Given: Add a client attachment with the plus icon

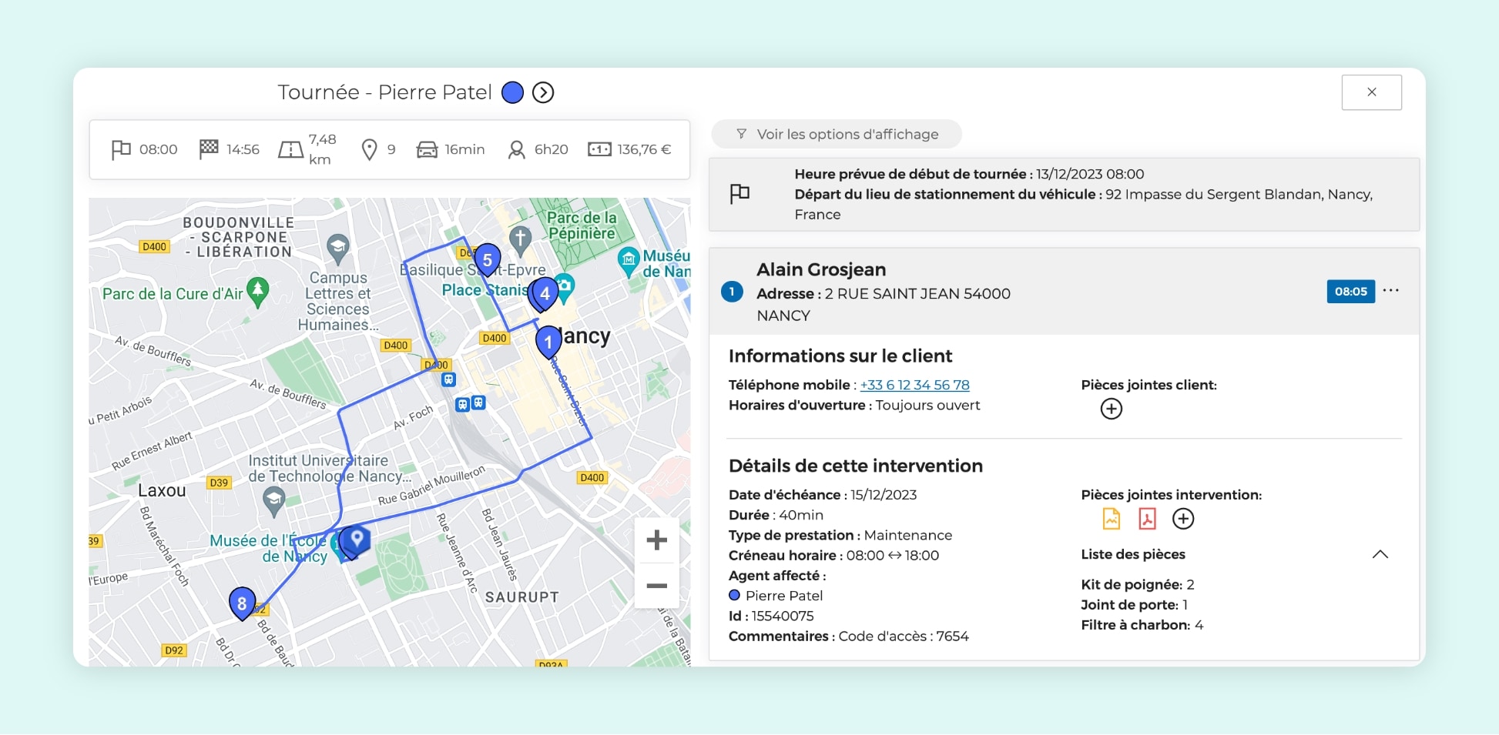Looking at the screenshot, I should point(1111,409).
